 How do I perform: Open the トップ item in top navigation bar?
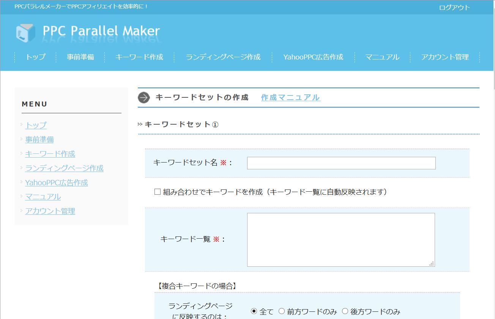[x=36, y=57]
